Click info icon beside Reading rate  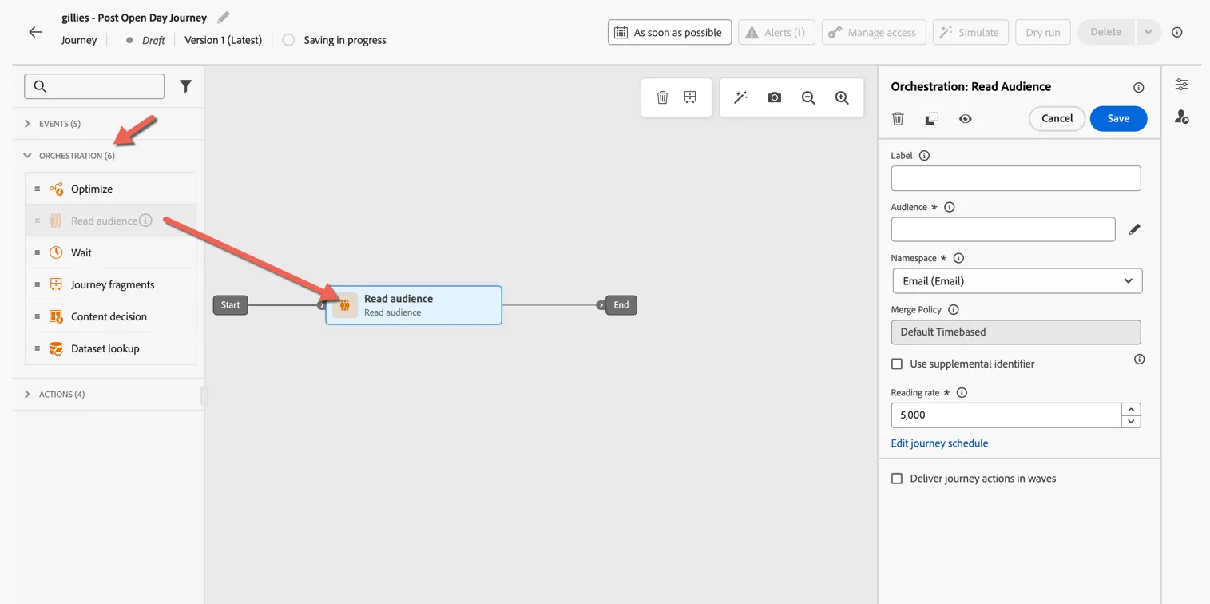click(962, 393)
